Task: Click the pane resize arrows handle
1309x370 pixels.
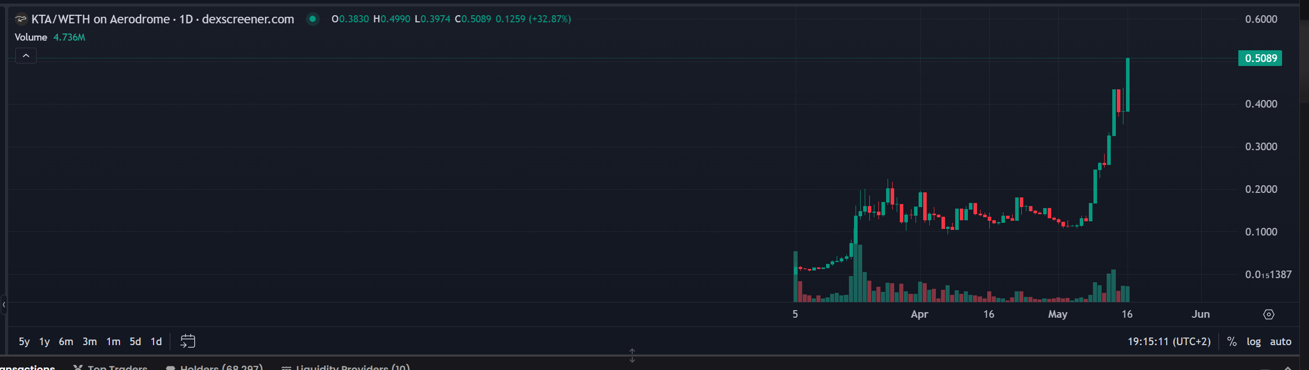Action: [632, 355]
